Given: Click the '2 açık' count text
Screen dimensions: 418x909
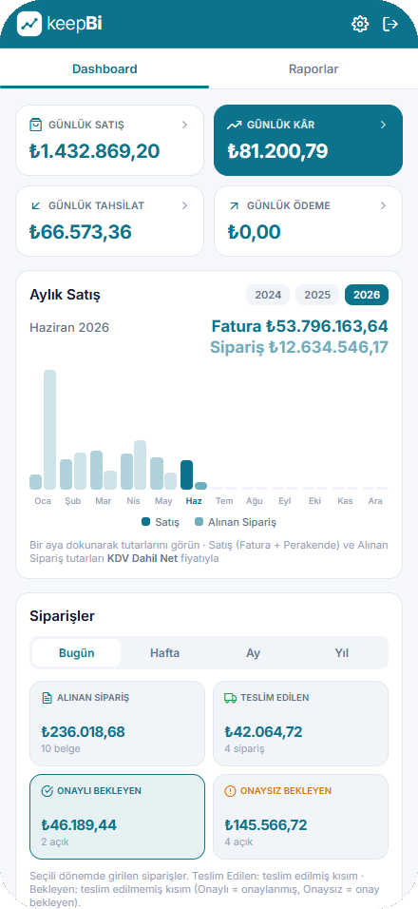Looking at the screenshot, I should (x=55, y=841).
